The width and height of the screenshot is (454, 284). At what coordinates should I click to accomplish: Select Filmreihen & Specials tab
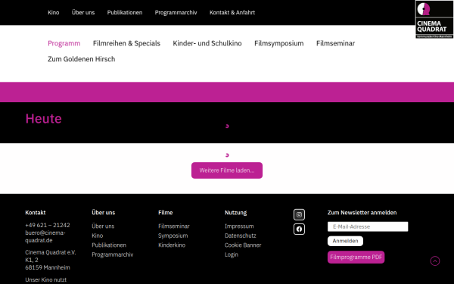tap(126, 43)
